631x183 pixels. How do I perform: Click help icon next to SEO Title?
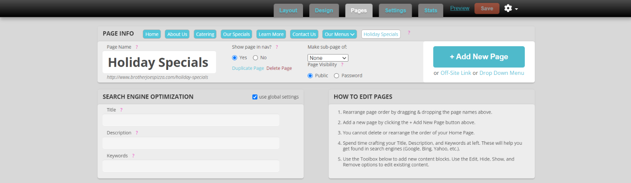coord(121,110)
